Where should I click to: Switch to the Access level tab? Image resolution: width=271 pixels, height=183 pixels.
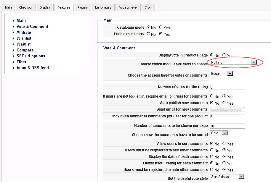(x=128, y=7)
